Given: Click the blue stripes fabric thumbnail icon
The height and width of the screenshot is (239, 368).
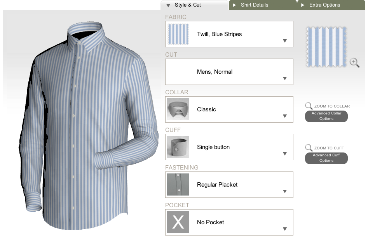Looking at the screenshot, I should (178, 34).
